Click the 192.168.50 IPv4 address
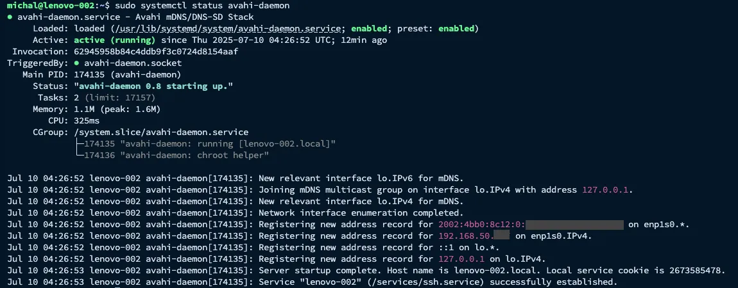Viewport: 738px width, 288px height. pyautogui.click(x=466, y=236)
